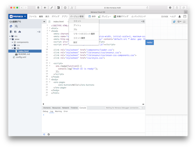Click the 実機デバッグ toolbar button
This screenshot has width=196, height=148.
pyautogui.click(x=121, y=16)
